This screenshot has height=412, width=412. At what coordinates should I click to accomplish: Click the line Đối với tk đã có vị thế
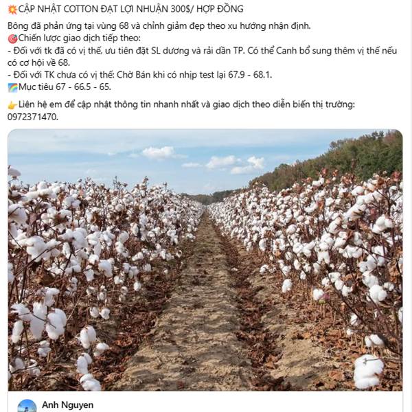202,51
